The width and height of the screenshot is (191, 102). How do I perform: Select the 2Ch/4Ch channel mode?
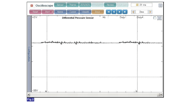[85, 5]
